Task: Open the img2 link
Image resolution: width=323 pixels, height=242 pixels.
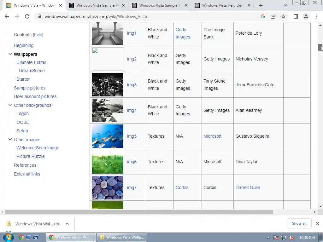Action: (132, 59)
